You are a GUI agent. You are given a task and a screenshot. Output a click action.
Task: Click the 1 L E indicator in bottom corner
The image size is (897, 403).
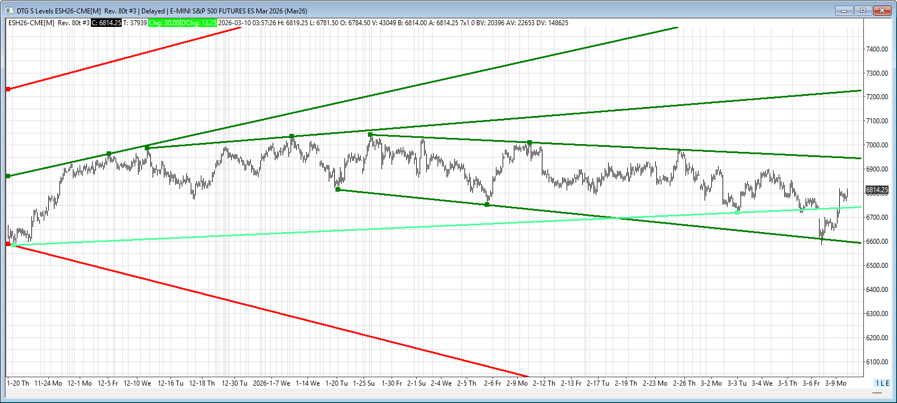882,383
